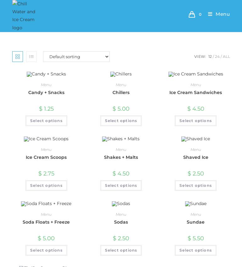Switch to grid view layout
242x267 pixels.
(18, 57)
